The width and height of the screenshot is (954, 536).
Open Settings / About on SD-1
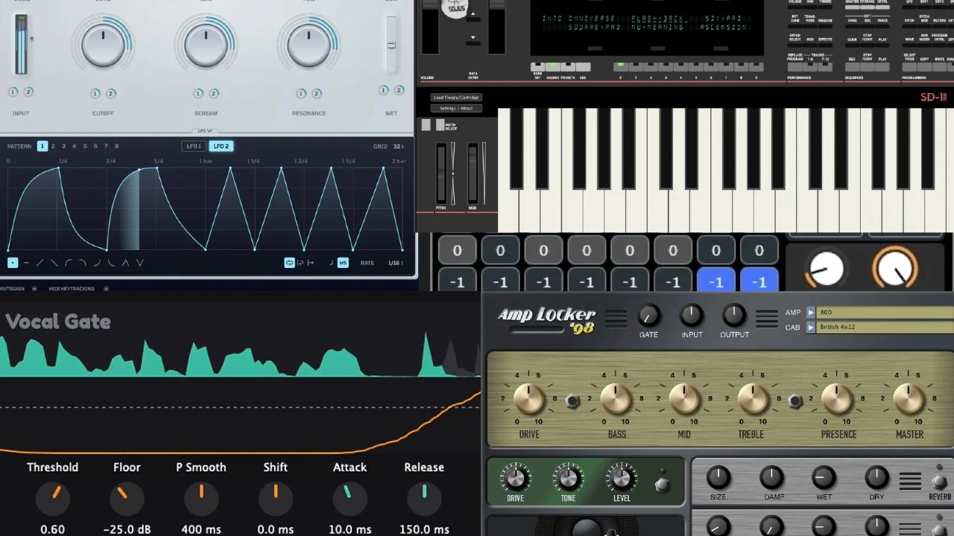(x=456, y=108)
